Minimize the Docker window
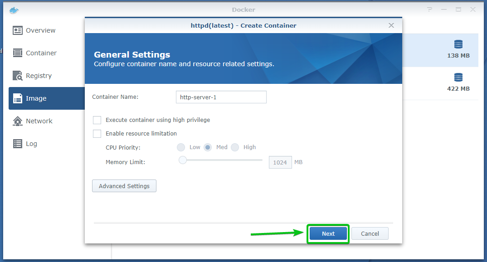 pos(444,10)
